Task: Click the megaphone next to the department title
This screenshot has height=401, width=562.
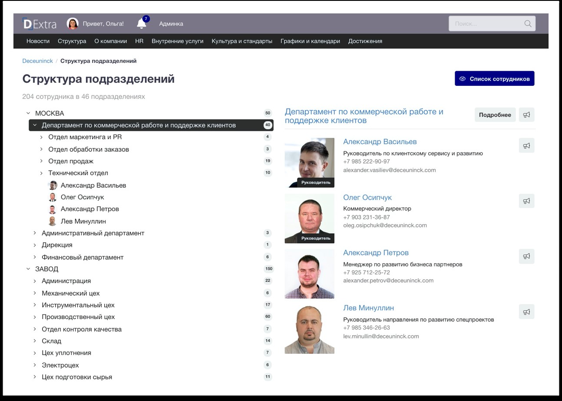Action: pyautogui.click(x=526, y=114)
